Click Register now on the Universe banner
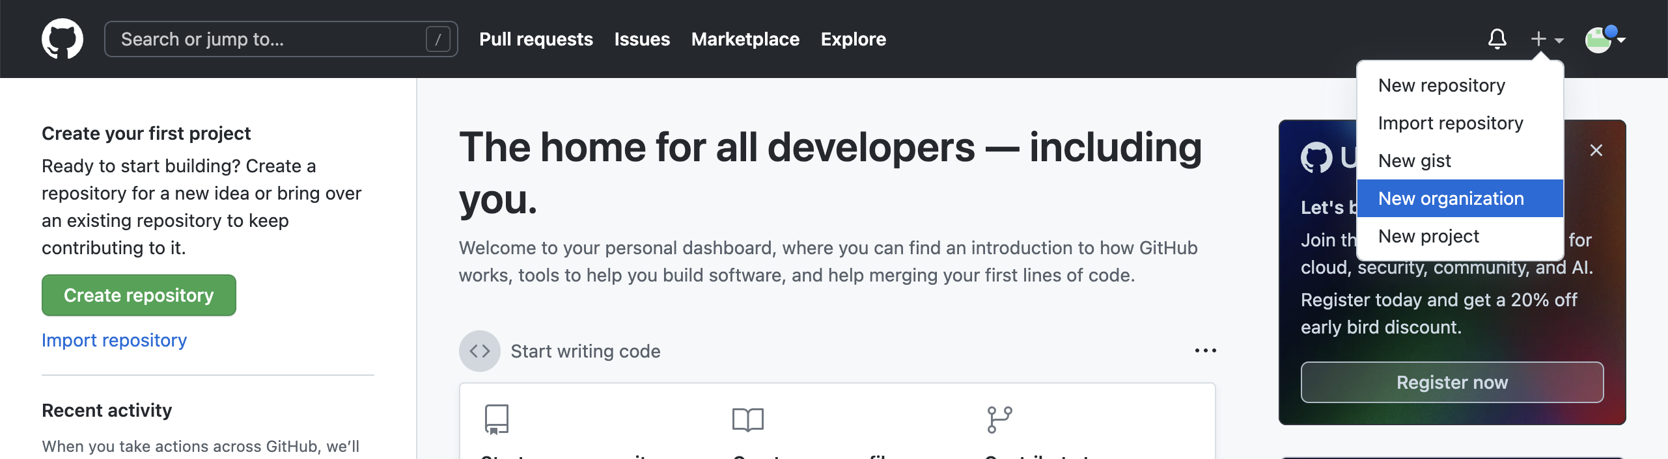Viewport: 1668px width, 459px height. pyautogui.click(x=1453, y=382)
